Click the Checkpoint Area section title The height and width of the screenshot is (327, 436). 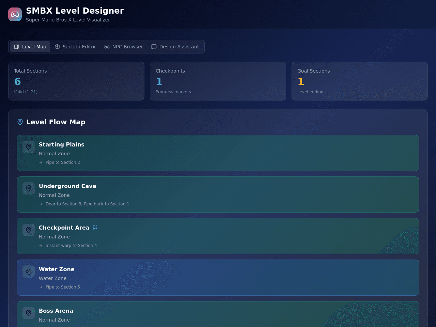click(x=64, y=228)
